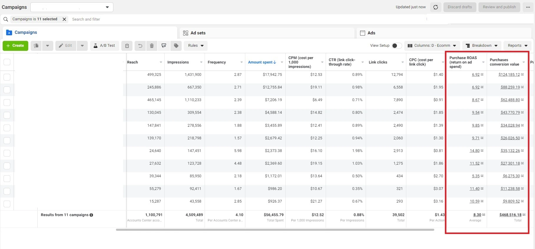The height and width of the screenshot is (249, 535).
Task: Click the A/B Test button
Action: 104,46
